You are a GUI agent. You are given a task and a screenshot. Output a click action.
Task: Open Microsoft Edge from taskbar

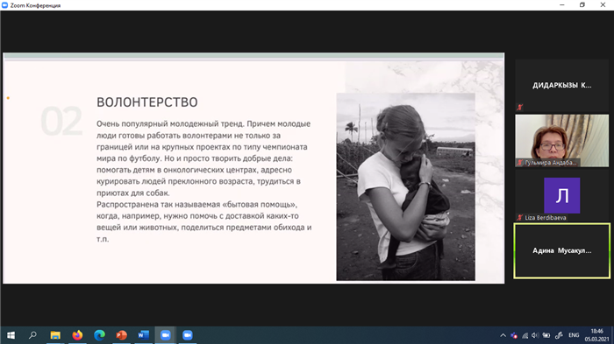[99, 335]
